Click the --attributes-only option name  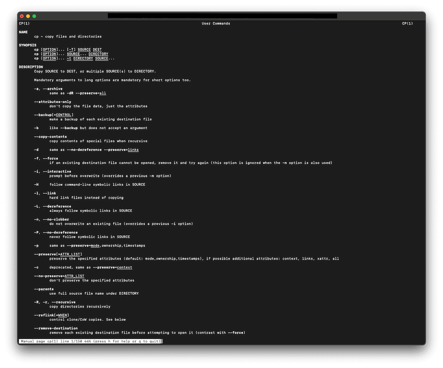click(52, 102)
